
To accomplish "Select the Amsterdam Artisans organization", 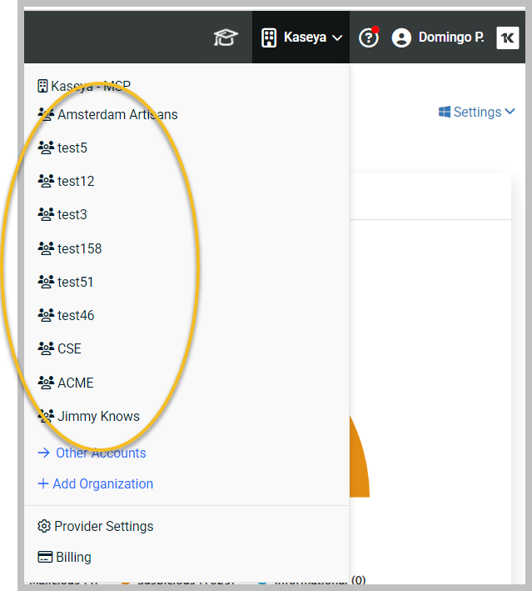I will pos(117,114).
